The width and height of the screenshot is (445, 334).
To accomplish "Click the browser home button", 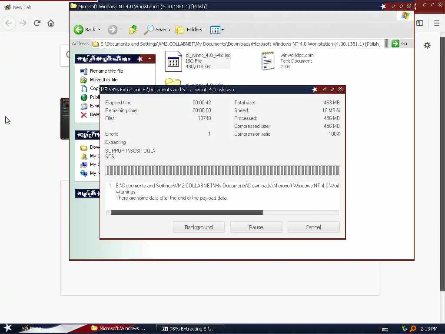I will [51, 23].
